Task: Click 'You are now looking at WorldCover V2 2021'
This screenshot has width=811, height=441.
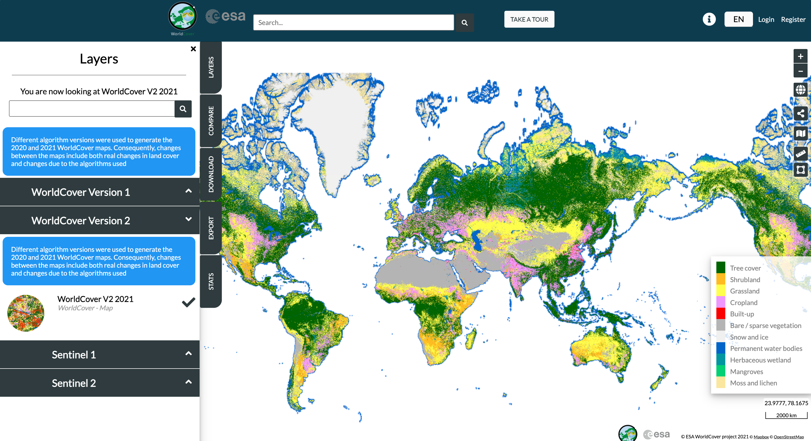Action: tap(99, 91)
